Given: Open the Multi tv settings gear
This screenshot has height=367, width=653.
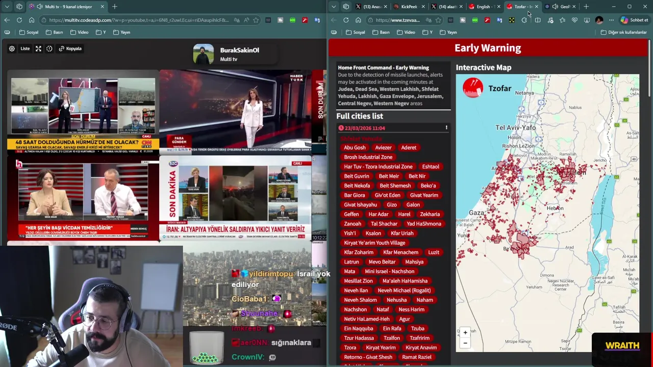Looking at the screenshot, I should (x=12, y=48).
